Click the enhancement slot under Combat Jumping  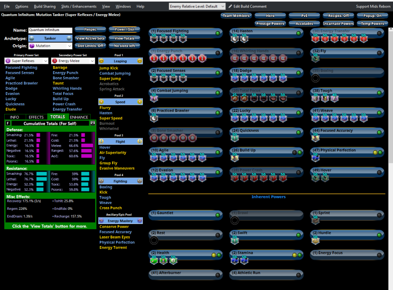point(154,98)
